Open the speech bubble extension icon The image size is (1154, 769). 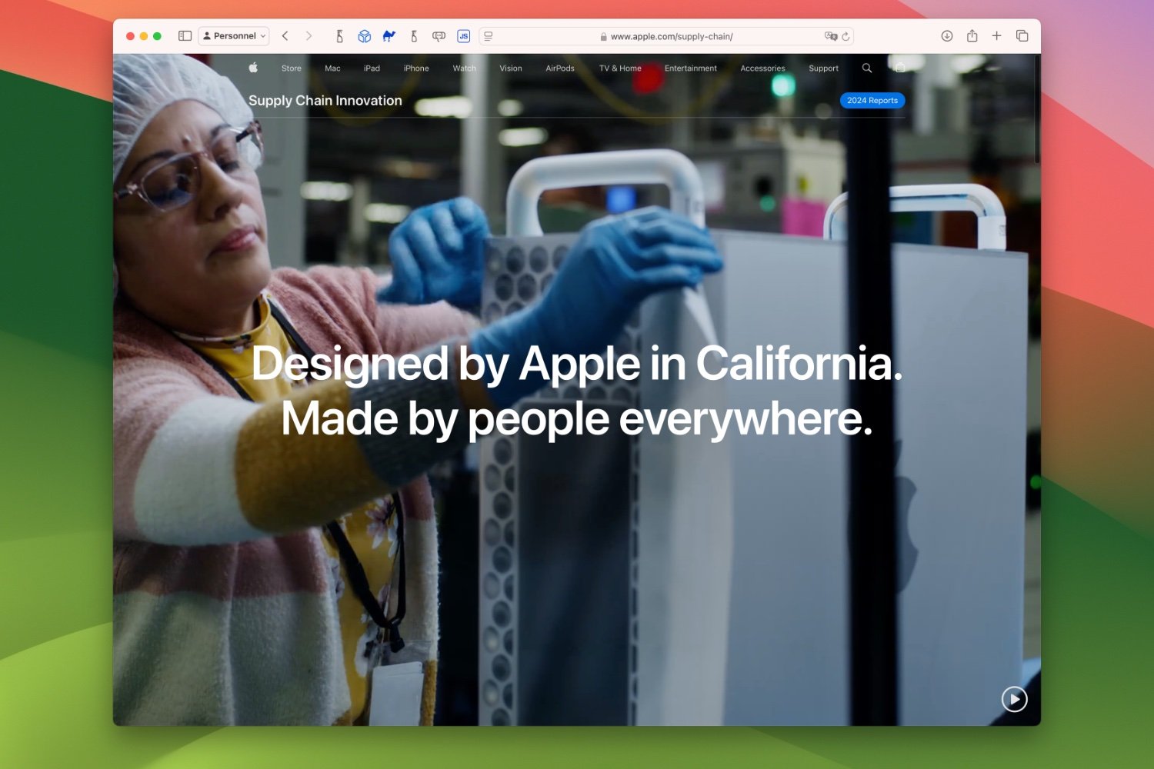439,36
